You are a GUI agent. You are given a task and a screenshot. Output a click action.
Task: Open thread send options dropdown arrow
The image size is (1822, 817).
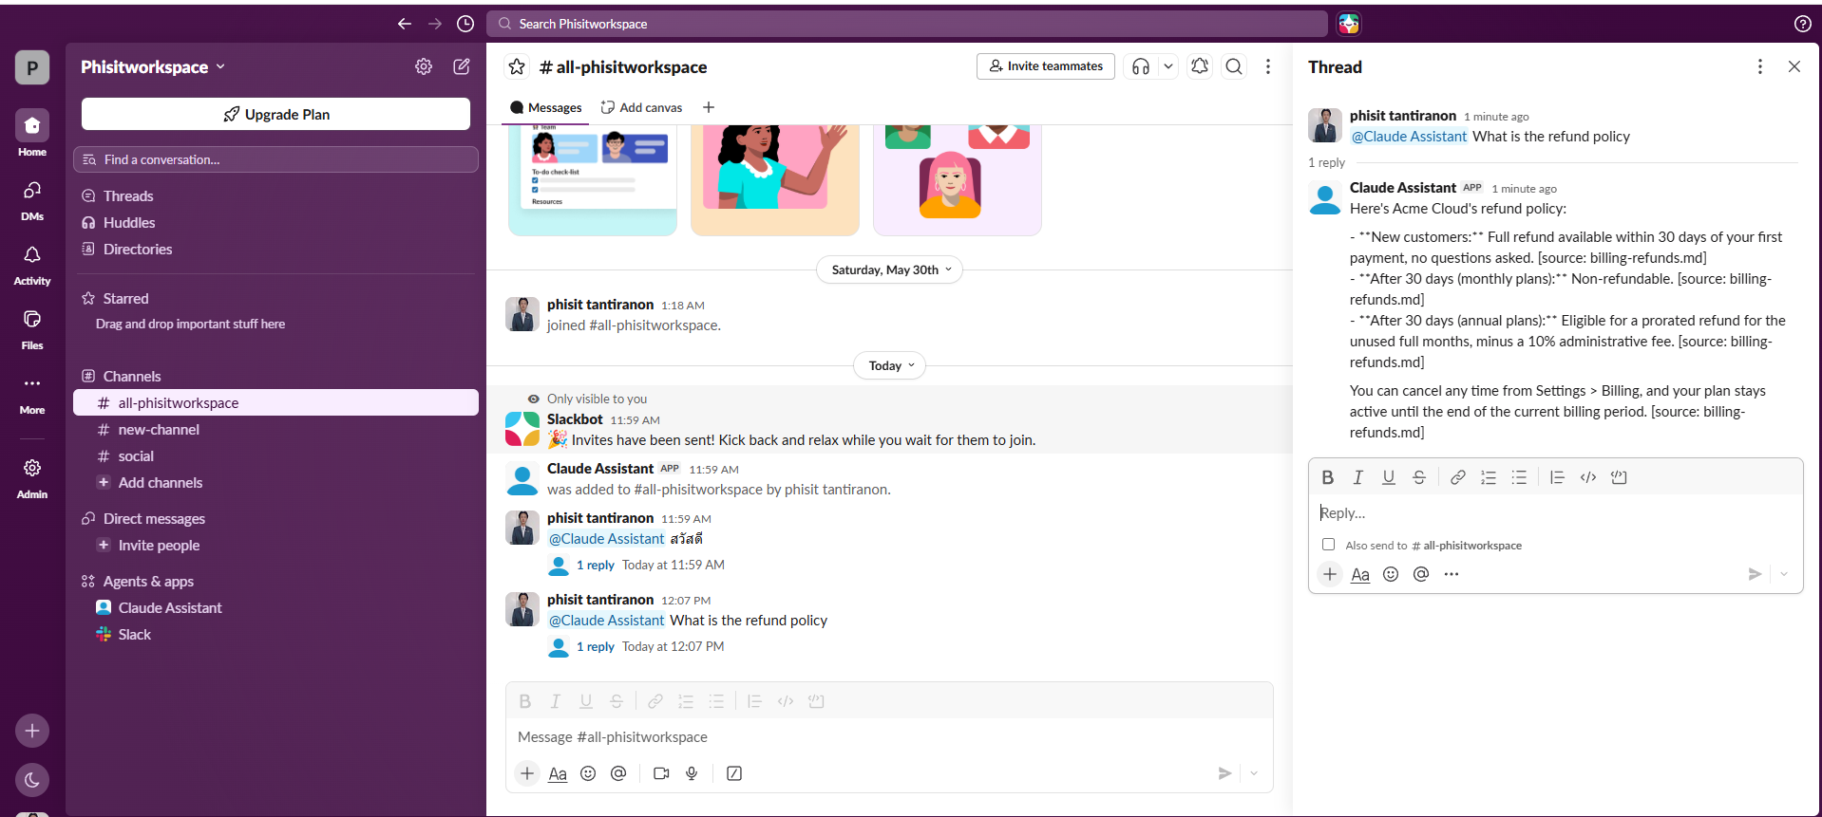tap(1784, 574)
